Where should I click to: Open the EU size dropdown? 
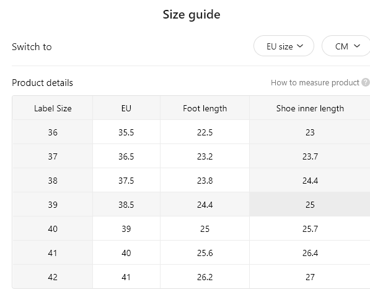click(x=284, y=46)
